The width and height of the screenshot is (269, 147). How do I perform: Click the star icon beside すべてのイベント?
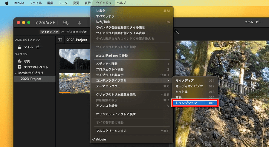point(20,67)
